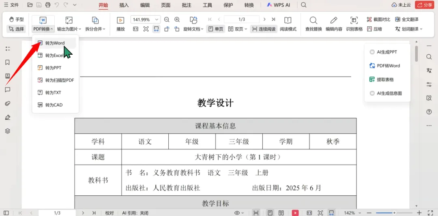Go to previous page in ribbon
The height and width of the screenshot is (216, 438).
(219, 19)
